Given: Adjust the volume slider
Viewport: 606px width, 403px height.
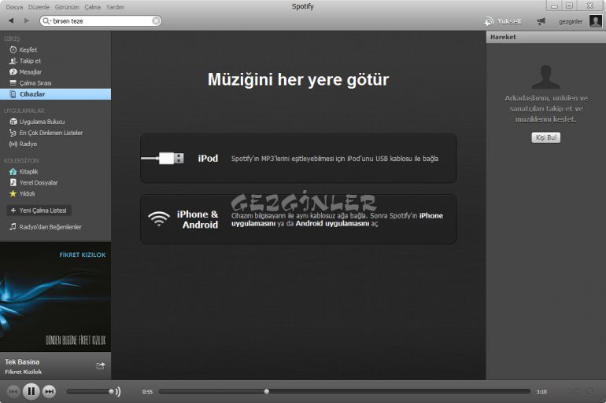Looking at the screenshot, I should 90,391.
